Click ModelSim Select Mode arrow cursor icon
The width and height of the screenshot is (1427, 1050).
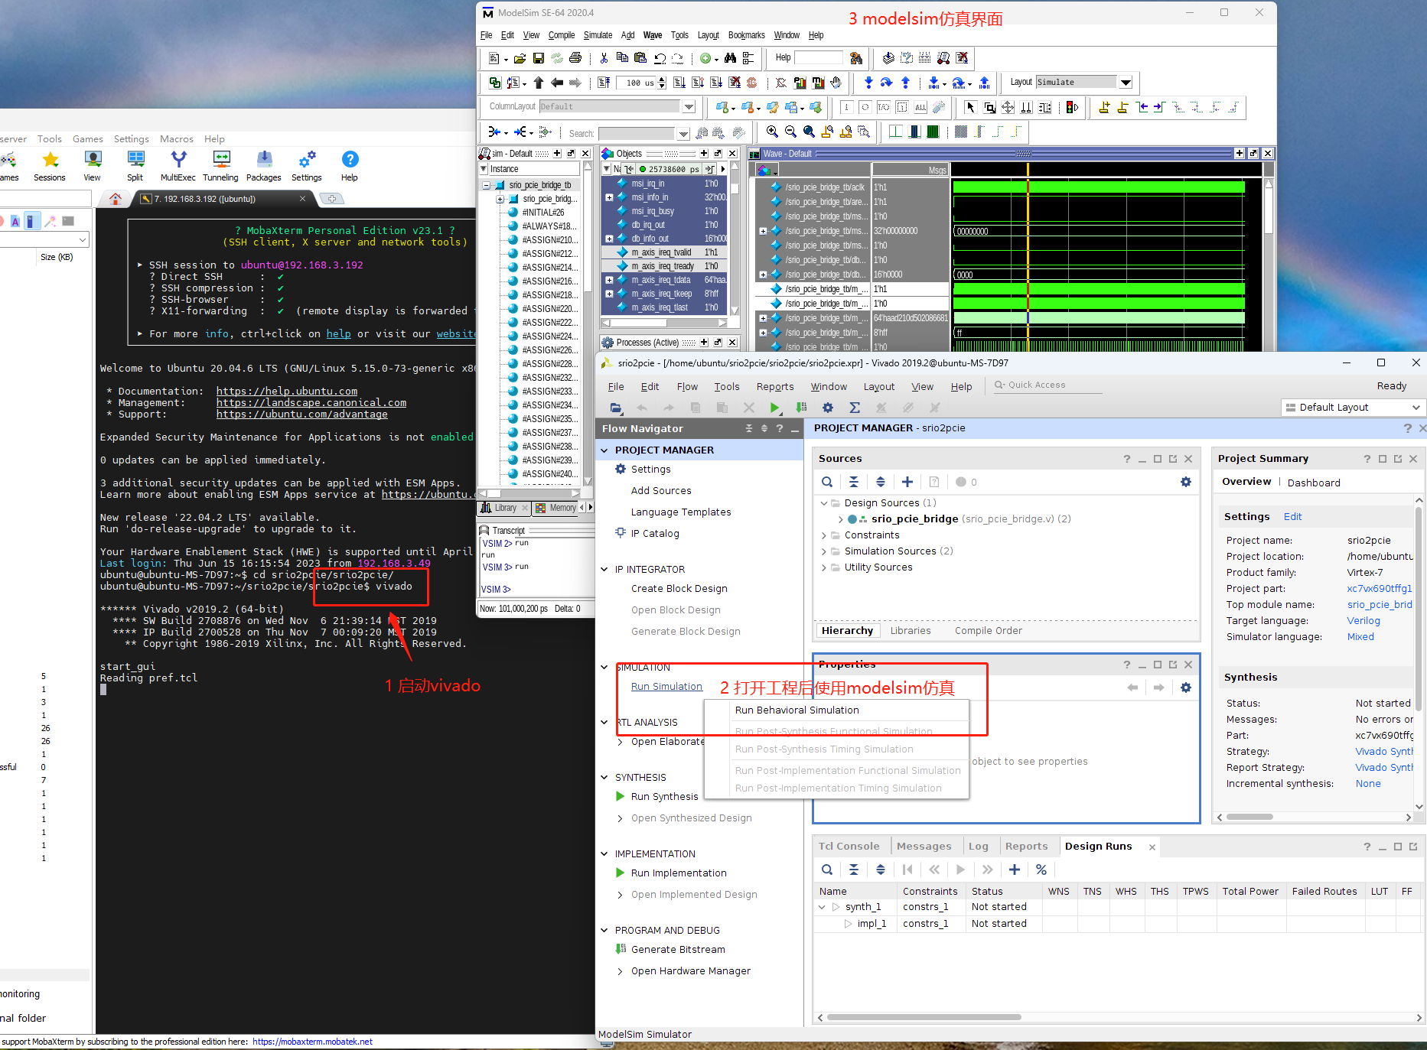970,107
